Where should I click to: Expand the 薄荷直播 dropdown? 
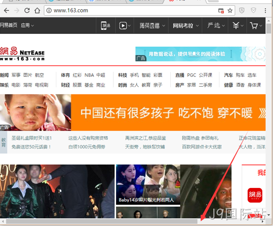152,26
